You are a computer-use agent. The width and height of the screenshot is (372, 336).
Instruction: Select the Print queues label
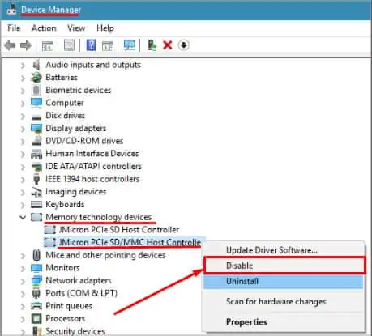[69, 306]
